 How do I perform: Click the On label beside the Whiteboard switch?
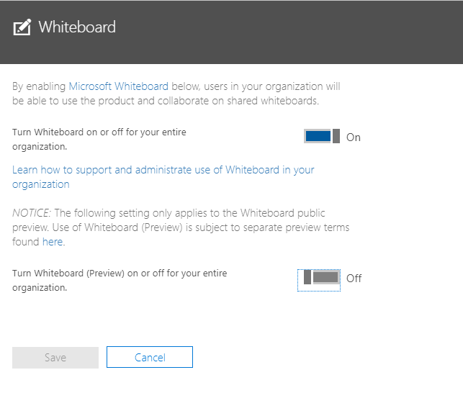[x=354, y=137]
